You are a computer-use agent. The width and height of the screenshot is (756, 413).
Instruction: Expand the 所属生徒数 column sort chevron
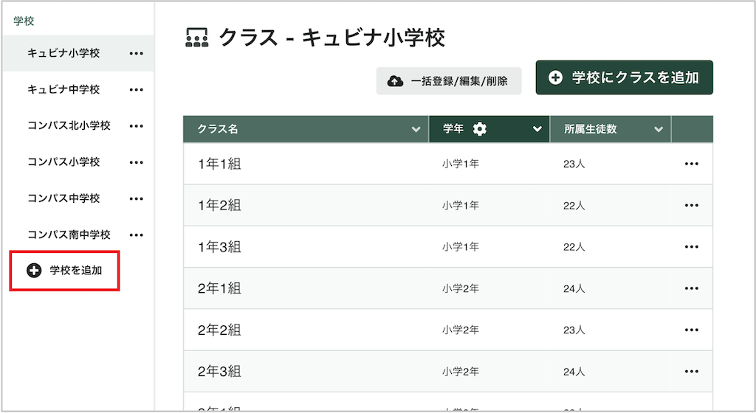pyautogui.click(x=659, y=129)
